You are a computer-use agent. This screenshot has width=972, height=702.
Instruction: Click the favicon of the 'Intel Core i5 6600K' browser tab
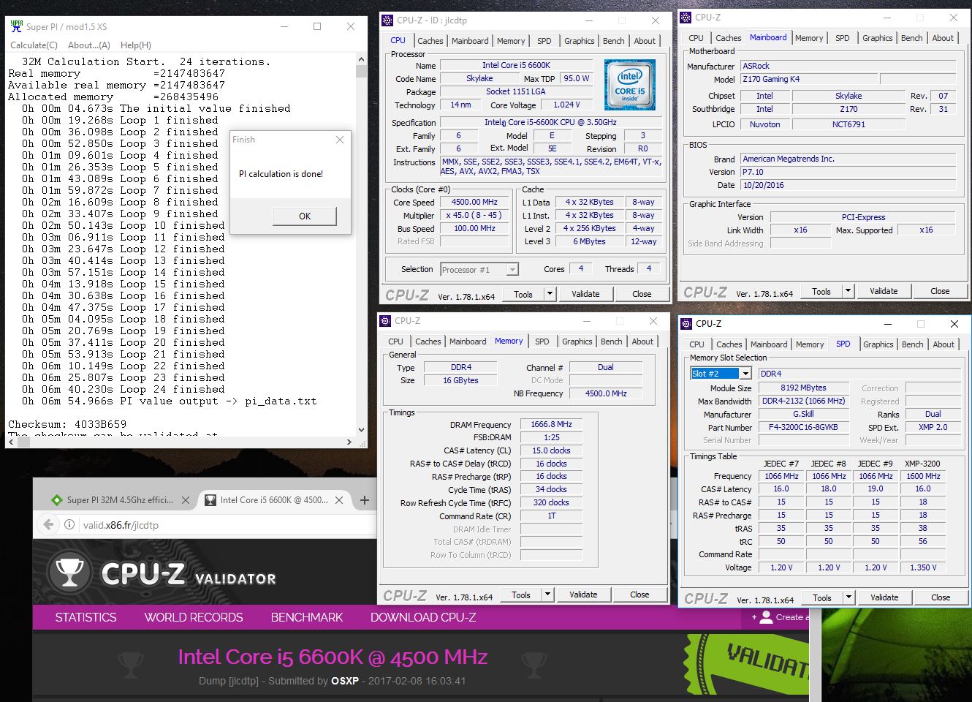(210, 500)
